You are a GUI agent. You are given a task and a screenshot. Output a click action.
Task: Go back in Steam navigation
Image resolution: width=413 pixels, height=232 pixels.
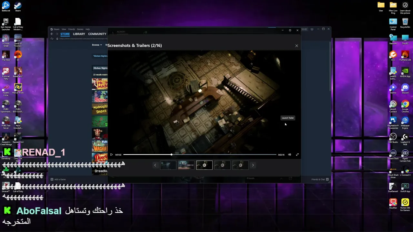[52, 34]
